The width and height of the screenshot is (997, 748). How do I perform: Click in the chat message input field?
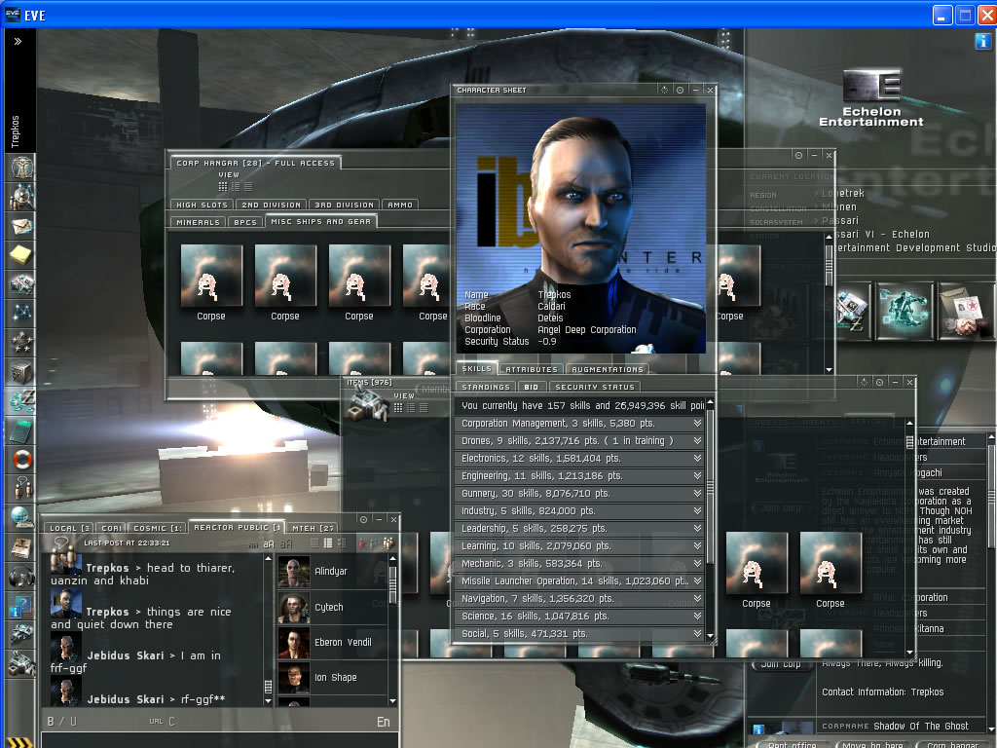click(219, 740)
